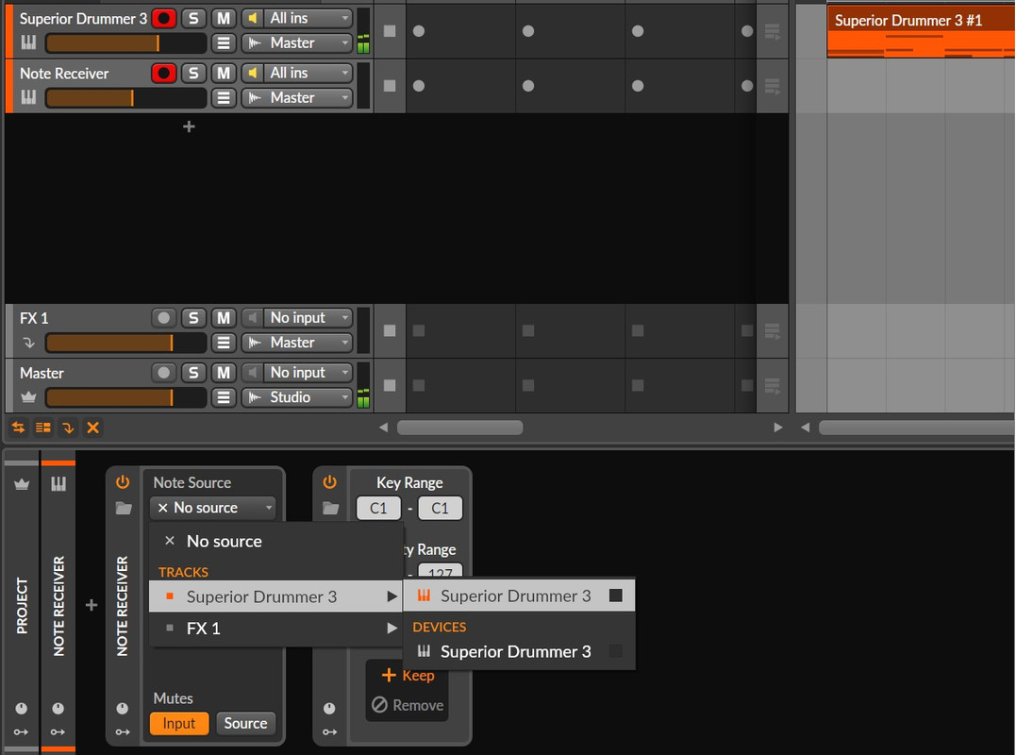Toggle the mixer sections view icon

click(42, 428)
